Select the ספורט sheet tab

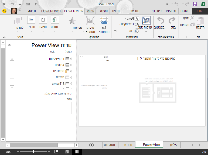pos(128,145)
